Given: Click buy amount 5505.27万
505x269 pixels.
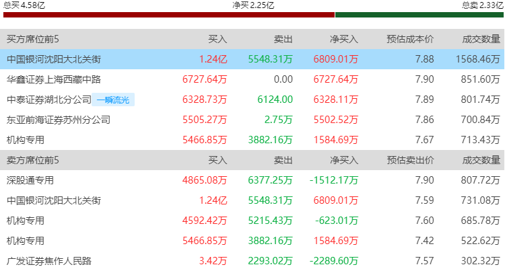Looking at the screenshot, I should pyautogui.click(x=205, y=120).
